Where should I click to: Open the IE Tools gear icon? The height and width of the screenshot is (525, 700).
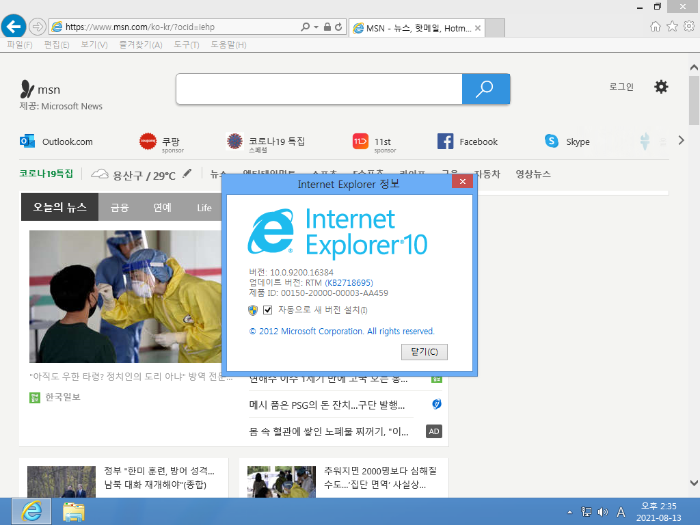pyautogui.click(x=689, y=27)
